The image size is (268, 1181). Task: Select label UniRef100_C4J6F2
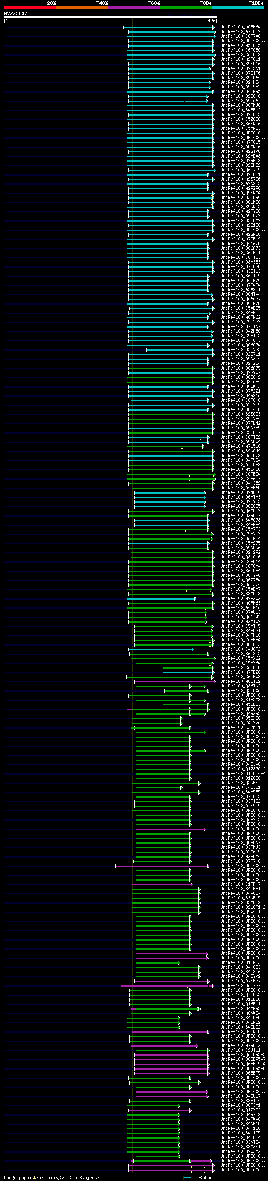click(240, 649)
